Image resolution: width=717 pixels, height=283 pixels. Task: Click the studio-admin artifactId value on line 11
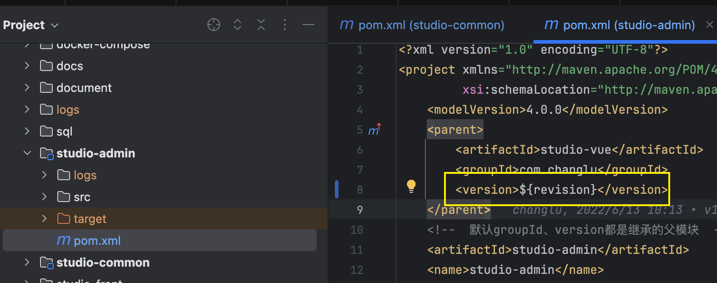pyautogui.click(x=555, y=250)
